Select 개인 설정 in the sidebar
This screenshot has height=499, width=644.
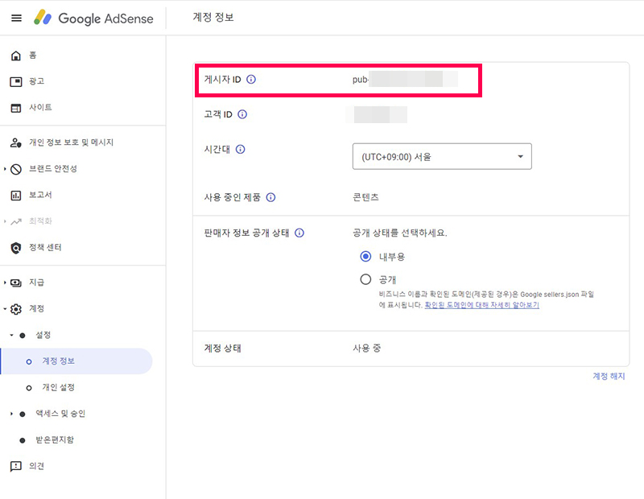[x=58, y=387]
